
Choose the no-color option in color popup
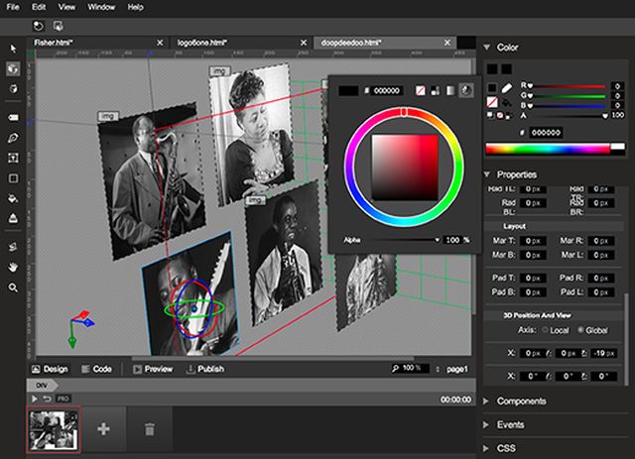[x=419, y=90]
